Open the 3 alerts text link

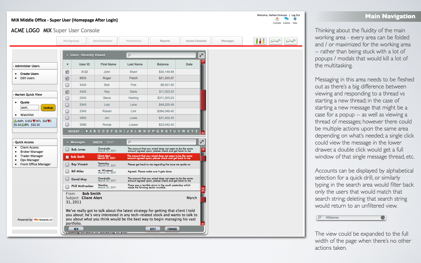[286, 23]
